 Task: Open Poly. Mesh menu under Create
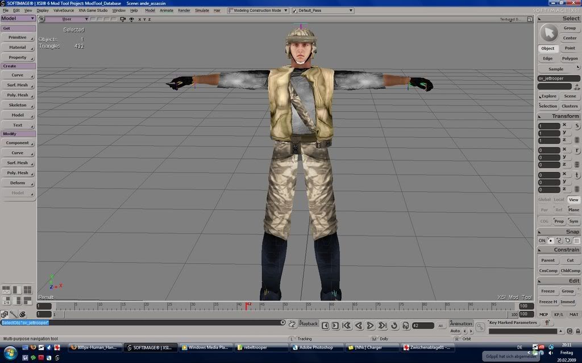click(18, 95)
